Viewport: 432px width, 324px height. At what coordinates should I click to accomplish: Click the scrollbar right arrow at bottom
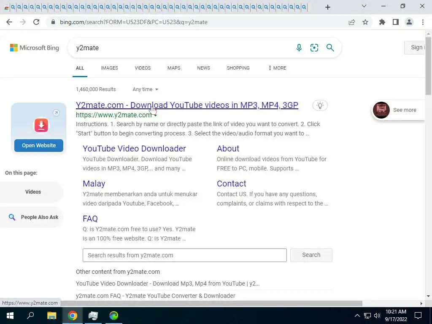[421, 303]
